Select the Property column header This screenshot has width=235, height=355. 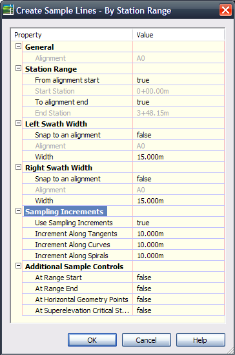click(x=72, y=35)
